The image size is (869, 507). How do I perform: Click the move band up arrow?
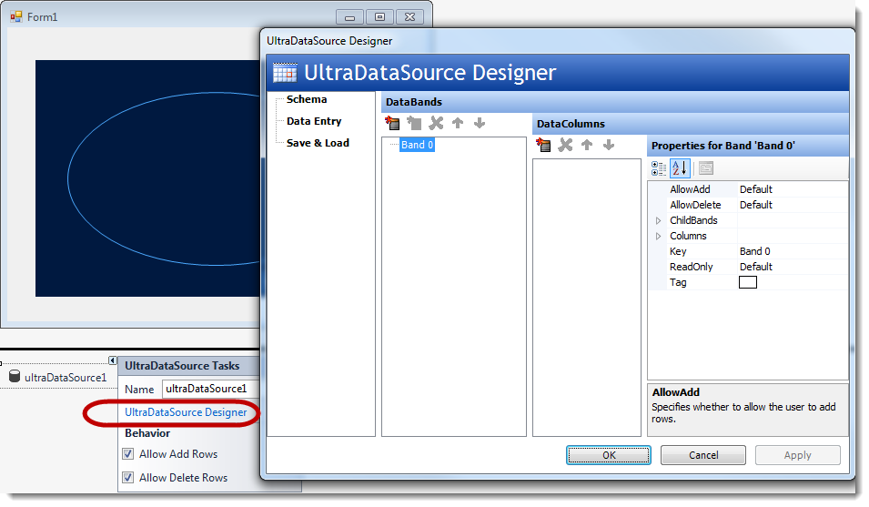click(x=458, y=123)
